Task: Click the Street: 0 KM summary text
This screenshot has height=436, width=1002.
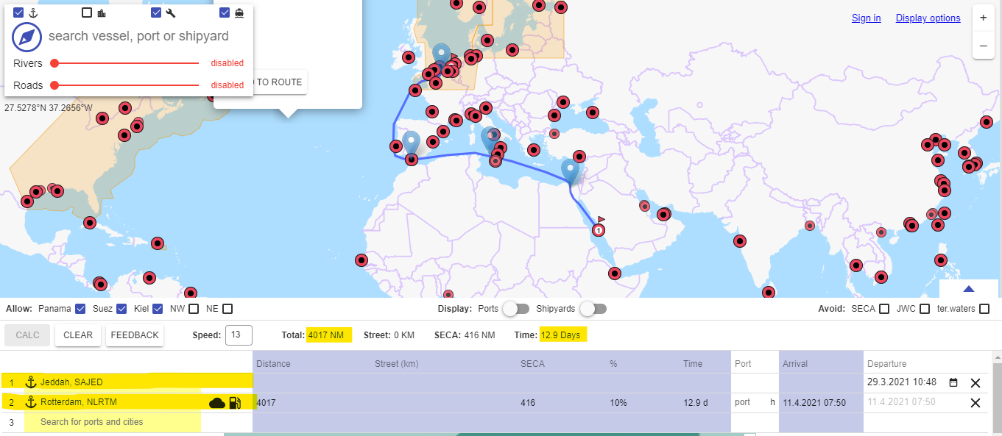Action: coord(389,335)
